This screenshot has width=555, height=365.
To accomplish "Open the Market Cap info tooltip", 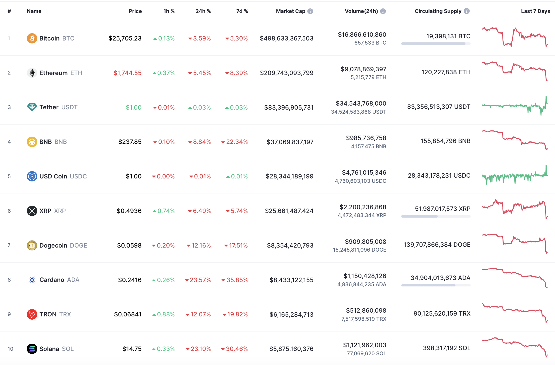I will click(x=310, y=11).
